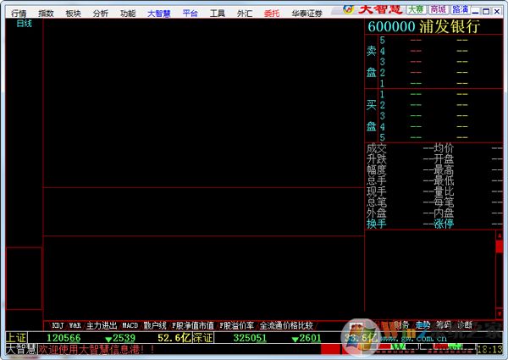Viewport: 508px width, 360px height.
Task: Click the cyan 换手 label
Action: point(377,224)
